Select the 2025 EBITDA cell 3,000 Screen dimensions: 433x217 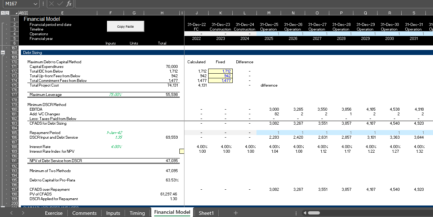click(269, 109)
